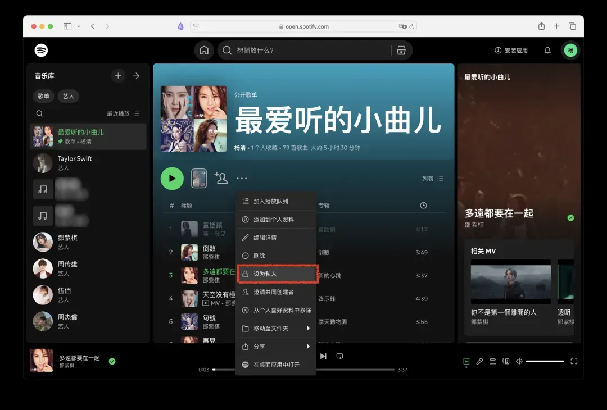The width and height of the screenshot is (607, 410).
Task: Expand the 分享 submenu
Action: pyautogui.click(x=277, y=347)
